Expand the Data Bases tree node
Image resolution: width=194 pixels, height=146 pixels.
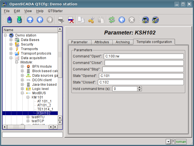click(11, 40)
